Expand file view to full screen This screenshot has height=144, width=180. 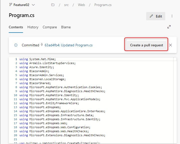pyautogui.click(x=169, y=27)
